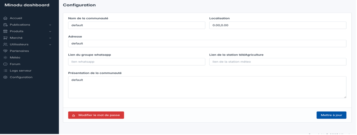Open the Utilisateurs menu label
Viewport: 357px width, 135px height.
(19, 45)
